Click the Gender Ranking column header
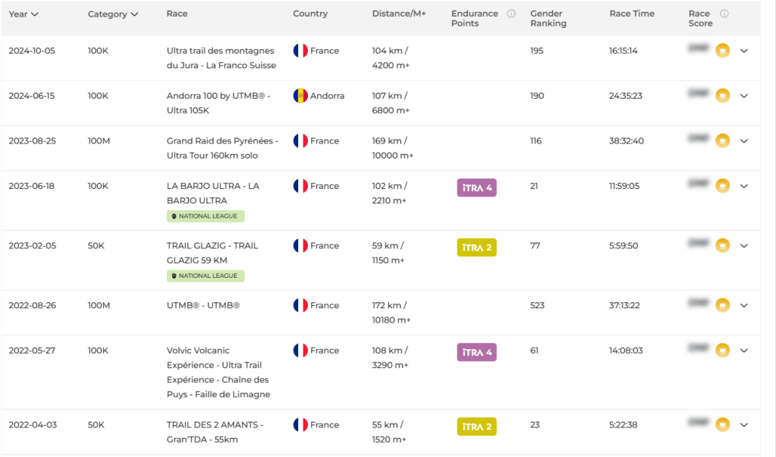 click(548, 18)
